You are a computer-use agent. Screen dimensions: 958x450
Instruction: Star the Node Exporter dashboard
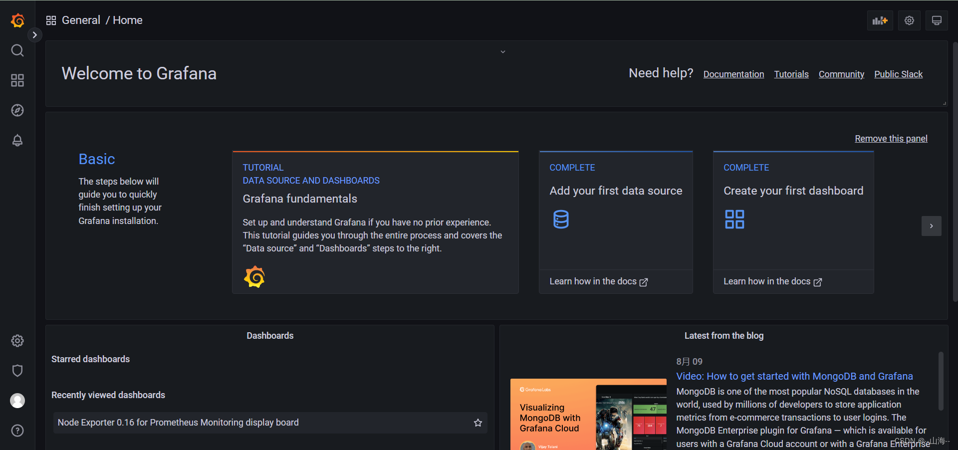tap(478, 423)
